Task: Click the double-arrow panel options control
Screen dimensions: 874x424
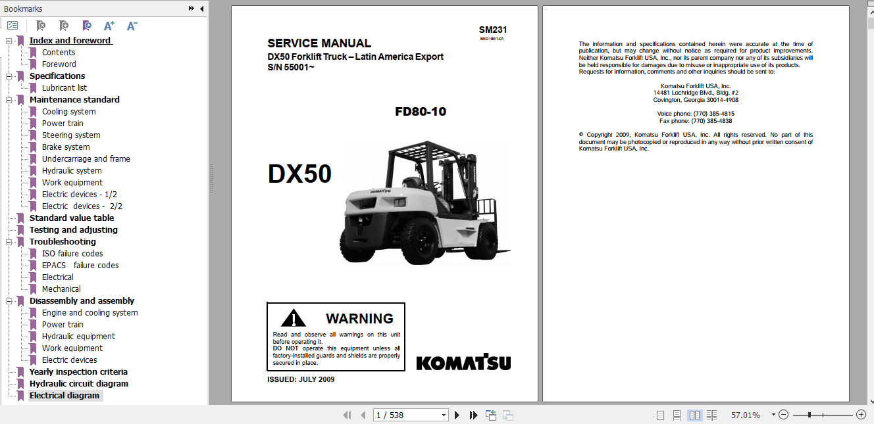Action: coord(191,9)
